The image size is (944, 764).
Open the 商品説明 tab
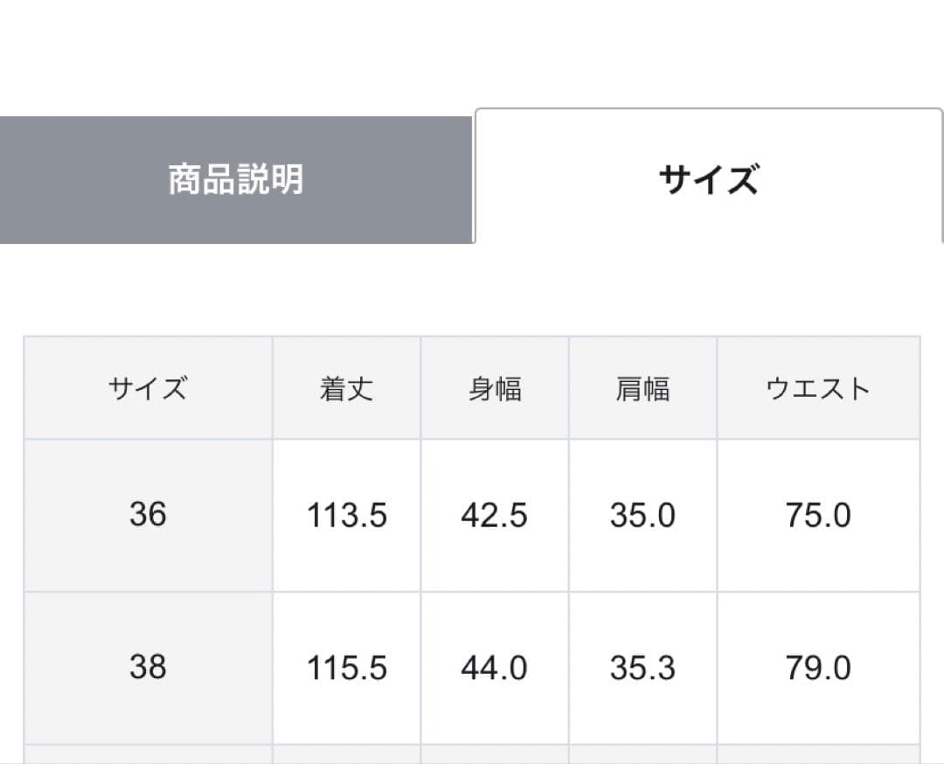click(x=236, y=180)
